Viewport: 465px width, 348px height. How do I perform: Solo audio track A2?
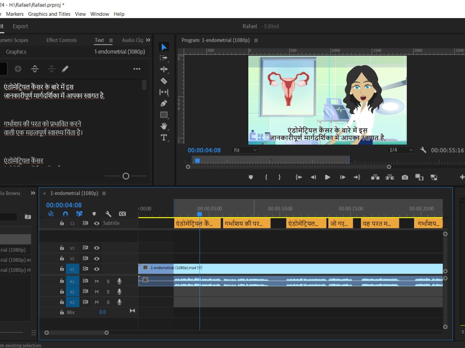108,292
